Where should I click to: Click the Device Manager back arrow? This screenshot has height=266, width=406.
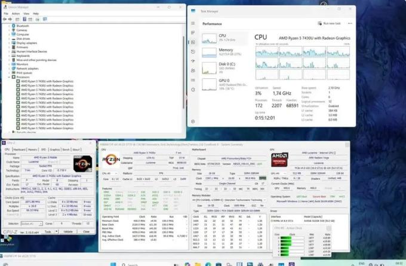click(x=4, y=19)
